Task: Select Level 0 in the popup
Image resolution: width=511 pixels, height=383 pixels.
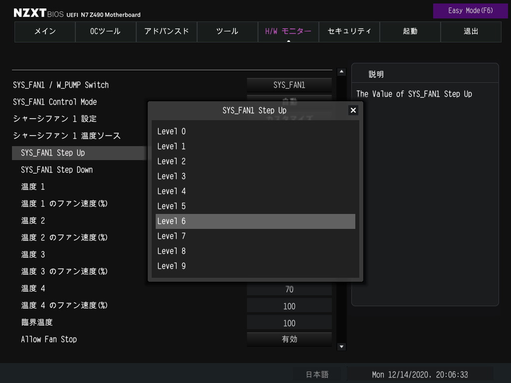Action: click(255, 132)
